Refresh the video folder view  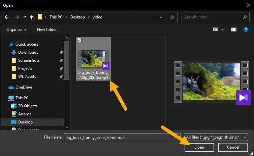pyautogui.click(x=172, y=17)
